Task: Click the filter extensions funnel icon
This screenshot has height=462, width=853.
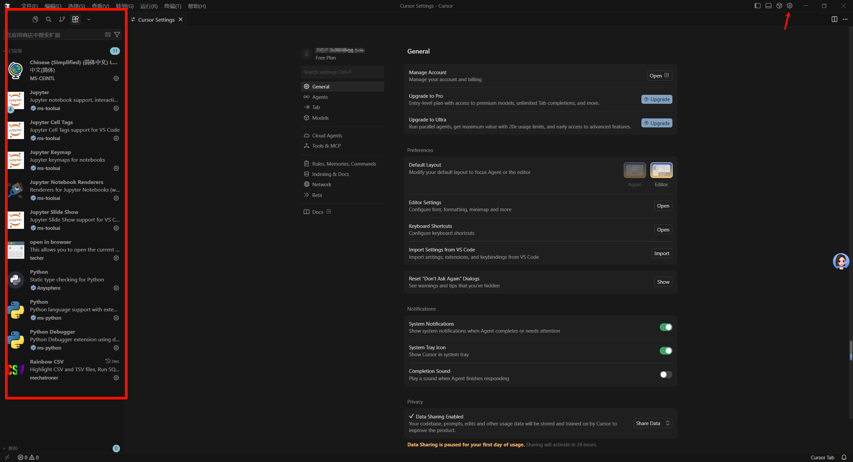Action: (x=117, y=35)
